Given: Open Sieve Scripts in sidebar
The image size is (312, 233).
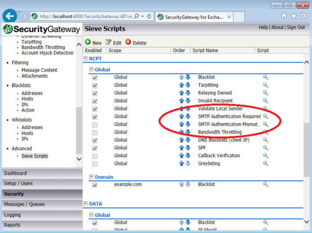Looking at the screenshot, I should pos(35,156).
